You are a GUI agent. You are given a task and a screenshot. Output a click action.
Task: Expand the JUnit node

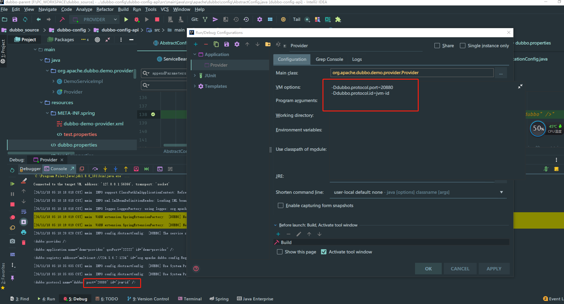[x=195, y=75]
